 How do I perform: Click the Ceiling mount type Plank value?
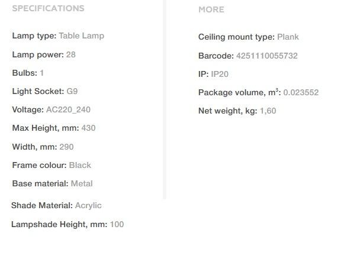288,37
